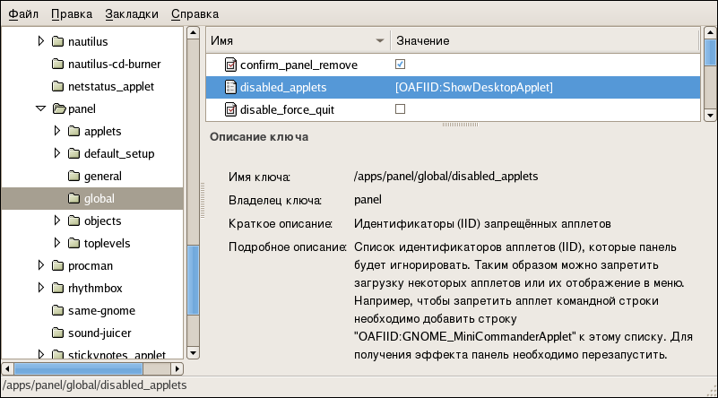Click the applets folder icon

(x=74, y=132)
